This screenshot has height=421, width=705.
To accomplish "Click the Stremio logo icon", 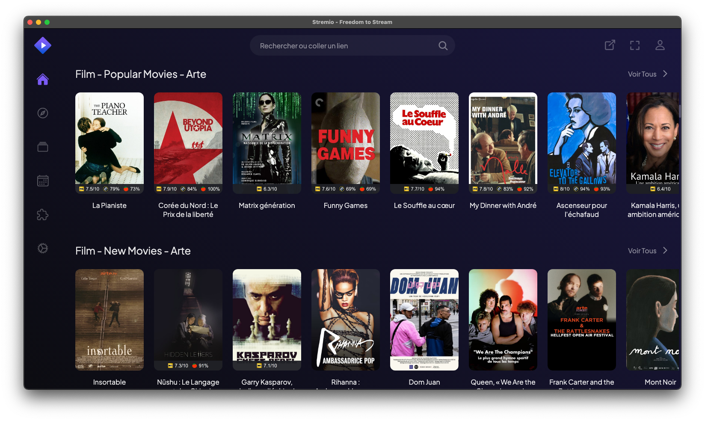I will [43, 45].
